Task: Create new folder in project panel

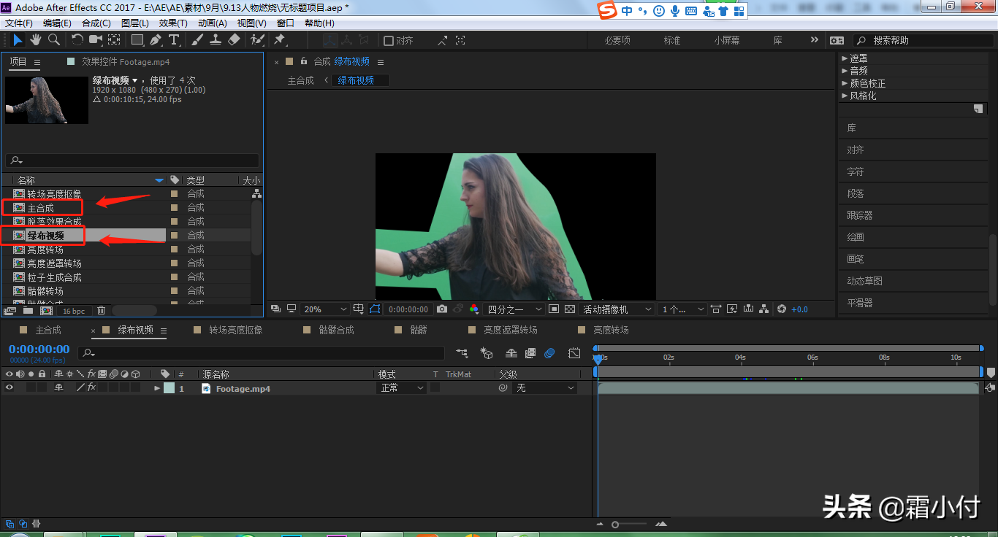Action: [x=28, y=311]
